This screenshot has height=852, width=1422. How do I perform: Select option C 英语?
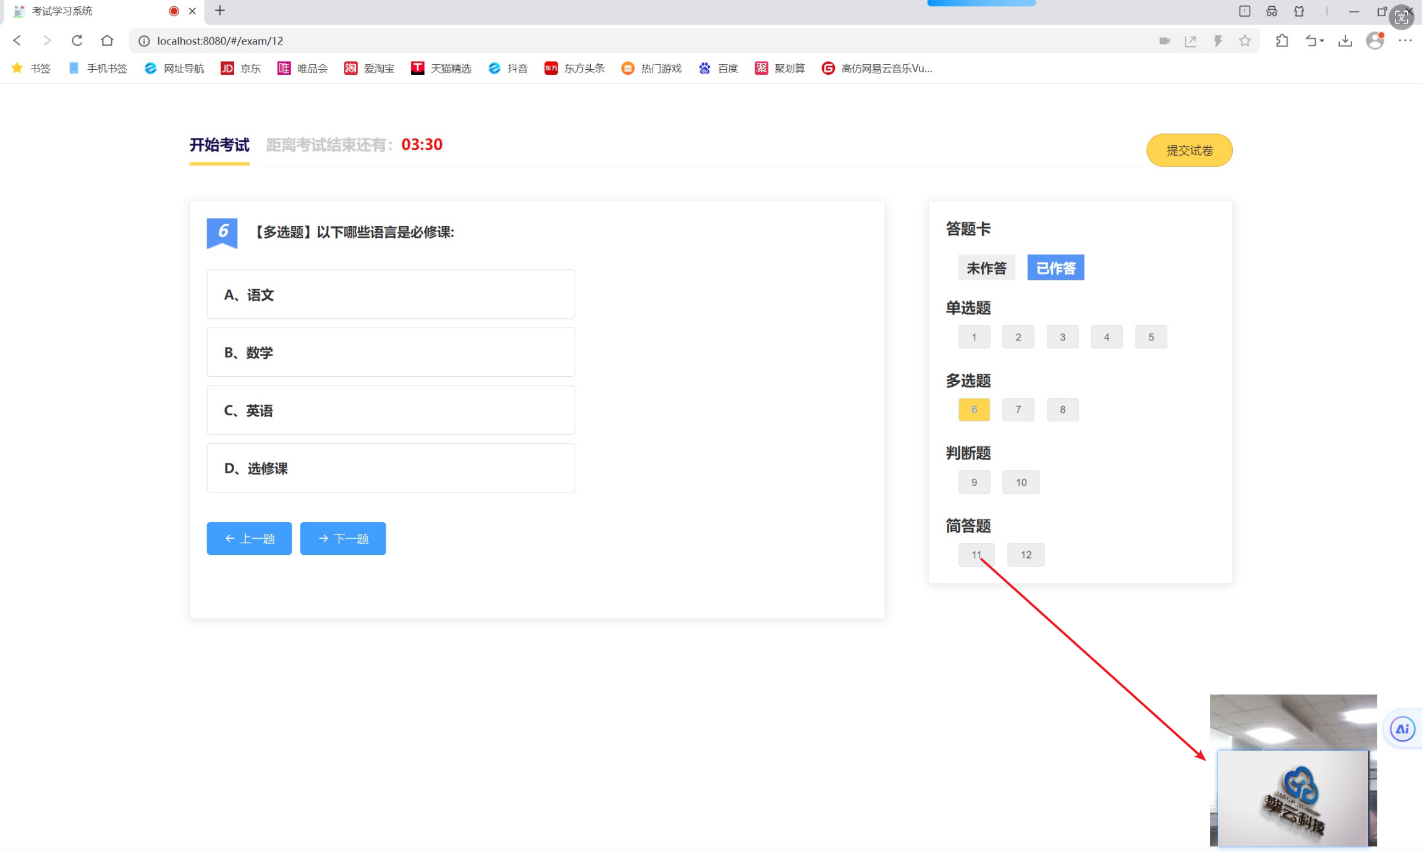pyautogui.click(x=391, y=410)
